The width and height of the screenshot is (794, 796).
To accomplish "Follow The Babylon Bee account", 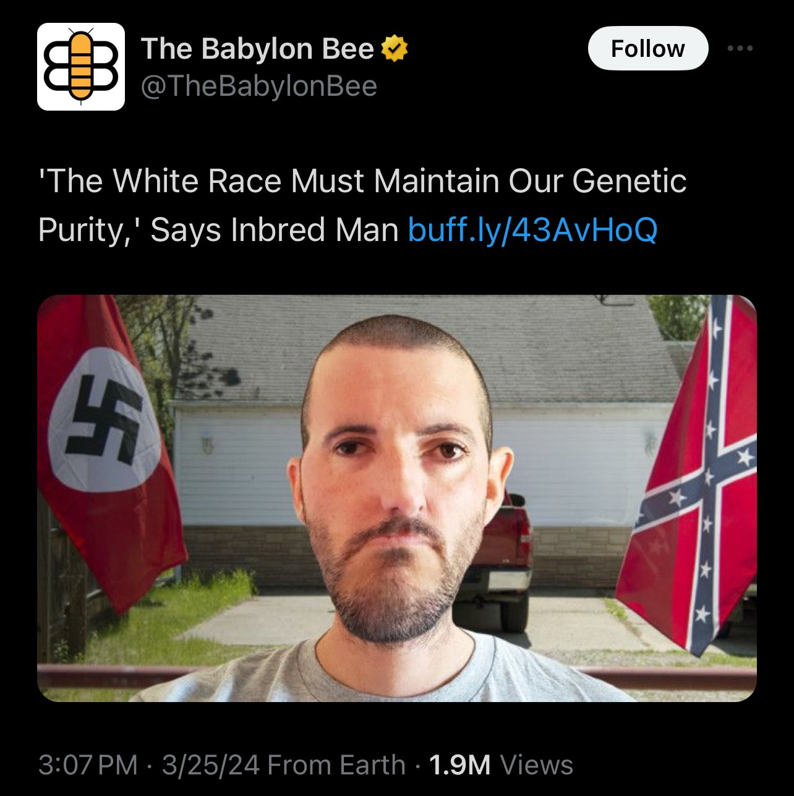I will (x=647, y=48).
